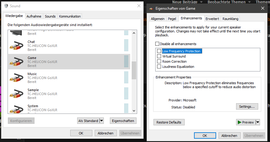Click the Konfigurieren button
The width and height of the screenshot is (270, 142).
point(21,121)
